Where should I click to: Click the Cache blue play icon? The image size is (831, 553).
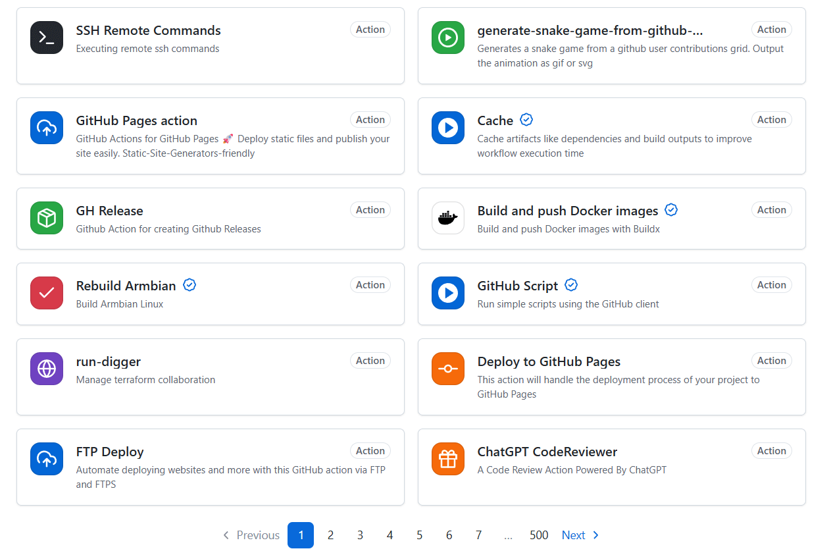[448, 128]
